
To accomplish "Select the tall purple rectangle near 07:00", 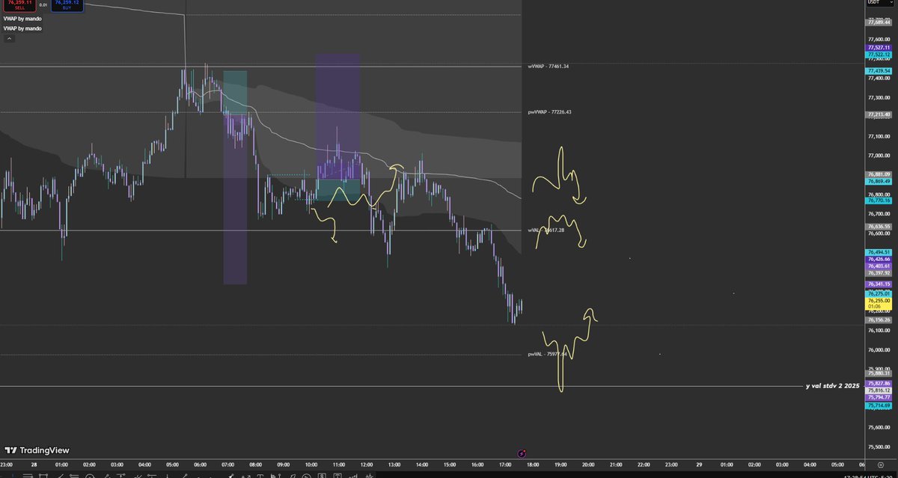I will click(235, 199).
